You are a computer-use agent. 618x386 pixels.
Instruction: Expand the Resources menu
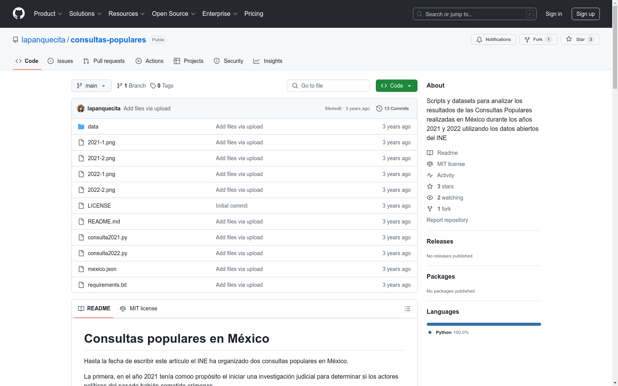(x=127, y=14)
